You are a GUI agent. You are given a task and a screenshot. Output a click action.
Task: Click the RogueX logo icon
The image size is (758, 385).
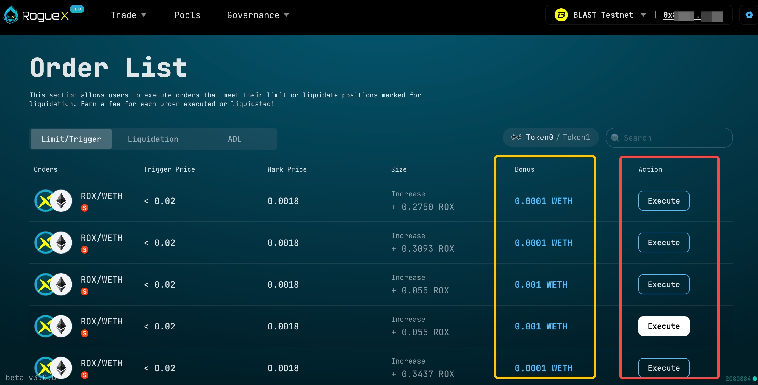tap(11, 15)
